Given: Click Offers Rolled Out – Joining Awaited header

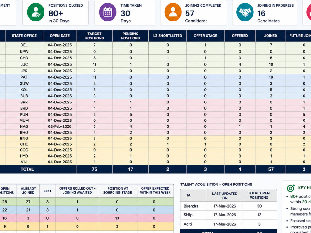Looking at the screenshot, I should [77, 190].
